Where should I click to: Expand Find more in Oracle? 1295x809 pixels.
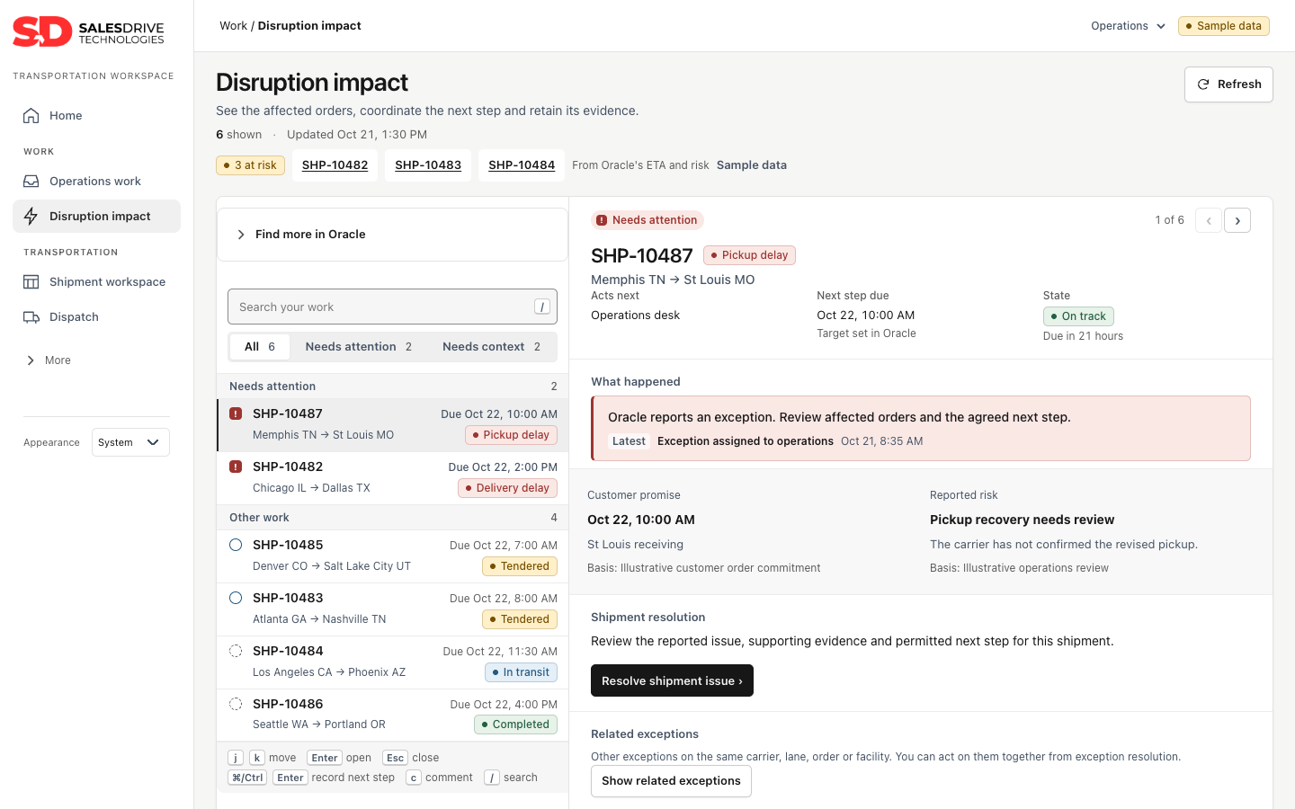(392, 235)
